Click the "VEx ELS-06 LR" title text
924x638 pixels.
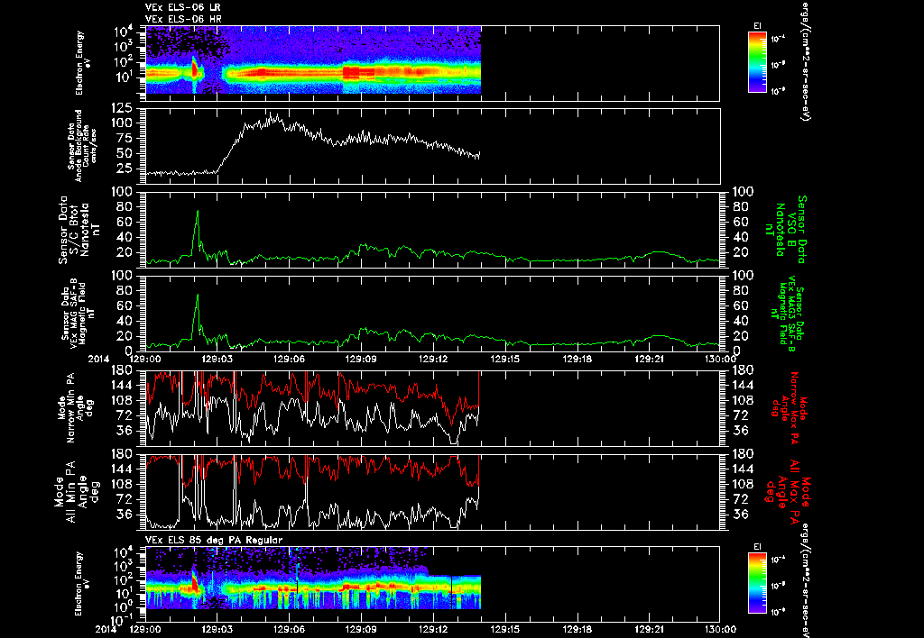point(182,7)
